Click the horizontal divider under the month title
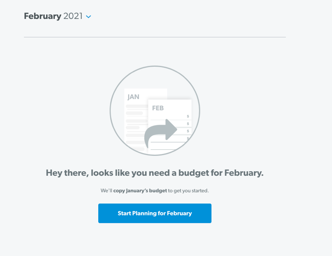The width and height of the screenshot is (332, 256). (155, 37)
